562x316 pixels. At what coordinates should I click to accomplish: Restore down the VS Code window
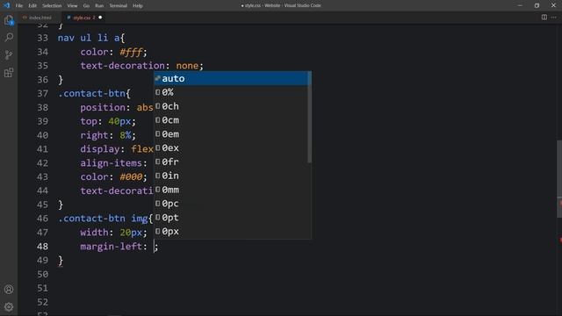coord(537,5)
